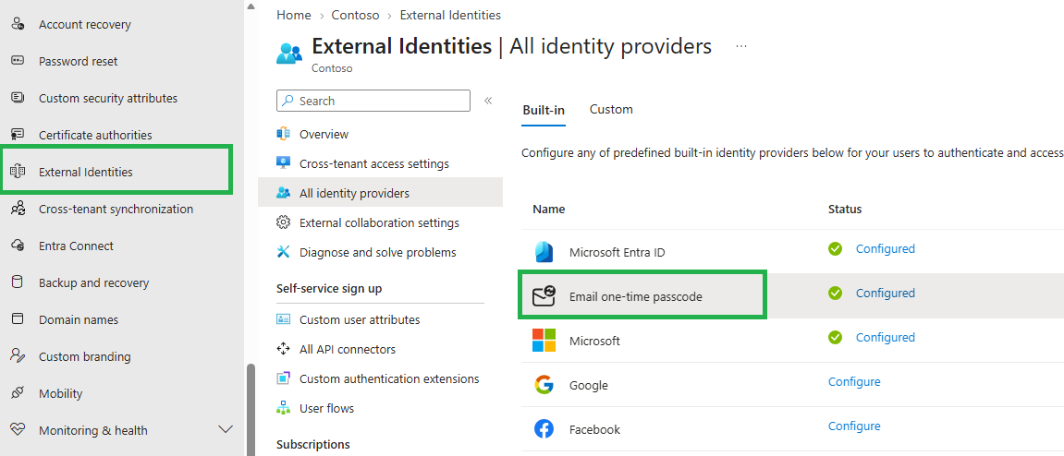
Task: Click the Entra Connect cloud icon
Action: [x=18, y=246]
